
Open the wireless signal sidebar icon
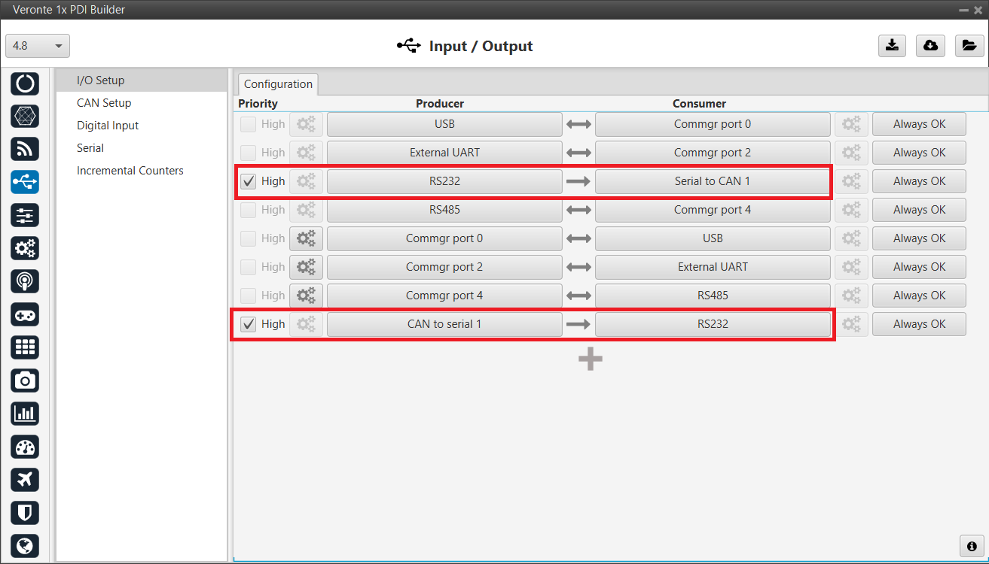point(25,149)
